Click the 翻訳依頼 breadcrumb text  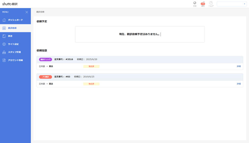40,12
